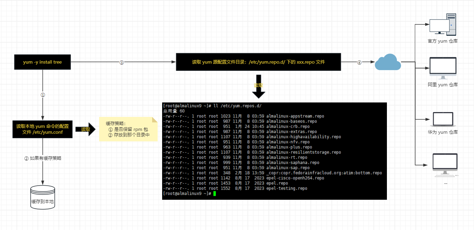Screen dimensions: 474x230
Task: Click the blue cloud icon
Action: tap(388, 62)
